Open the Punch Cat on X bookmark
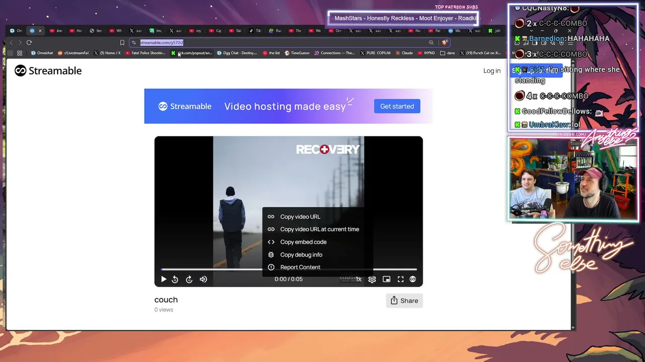This screenshot has height=362, width=645. pos(481,53)
